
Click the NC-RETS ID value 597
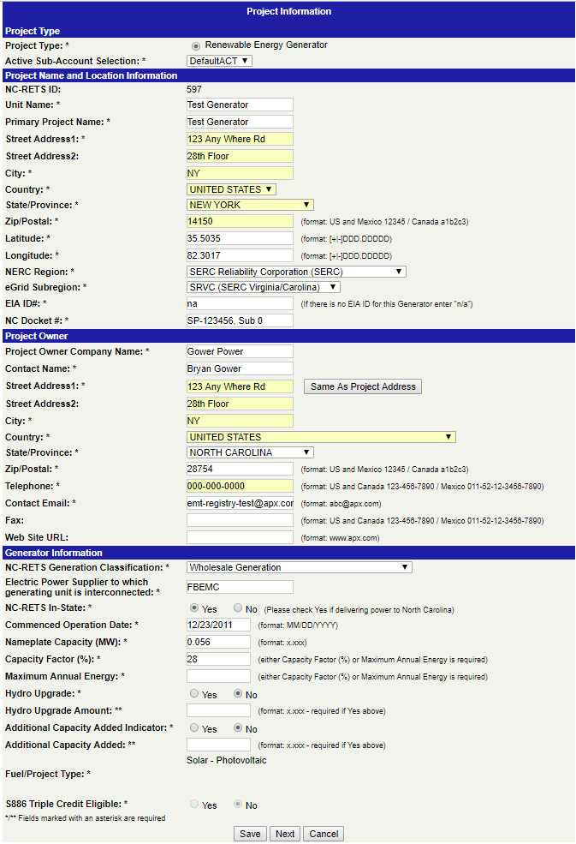[194, 89]
